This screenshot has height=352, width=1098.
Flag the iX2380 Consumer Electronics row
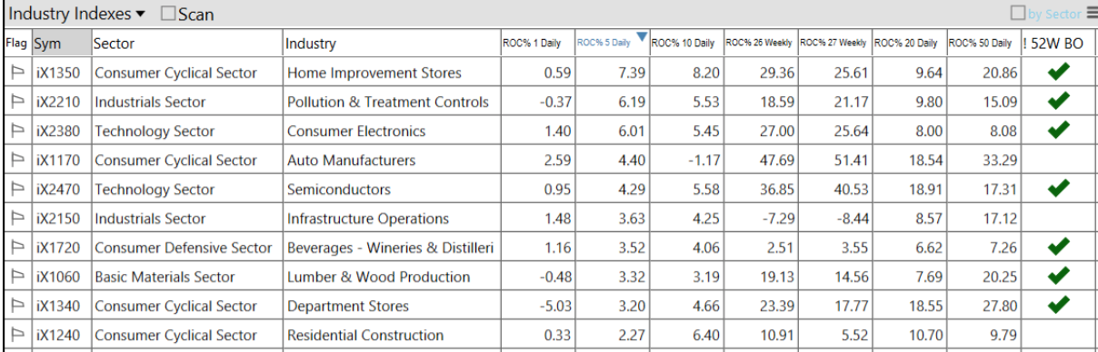(x=15, y=131)
